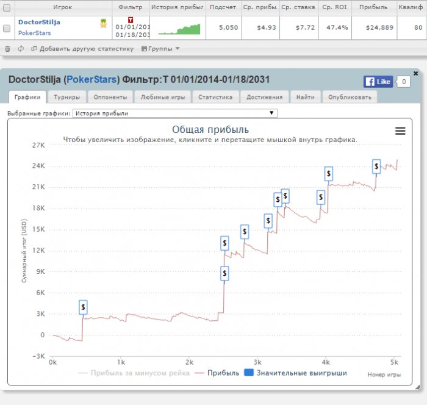Click the first dollar marker near 3K

pyautogui.click(x=84, y=307)
